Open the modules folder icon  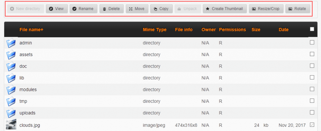tap(11, 90)
